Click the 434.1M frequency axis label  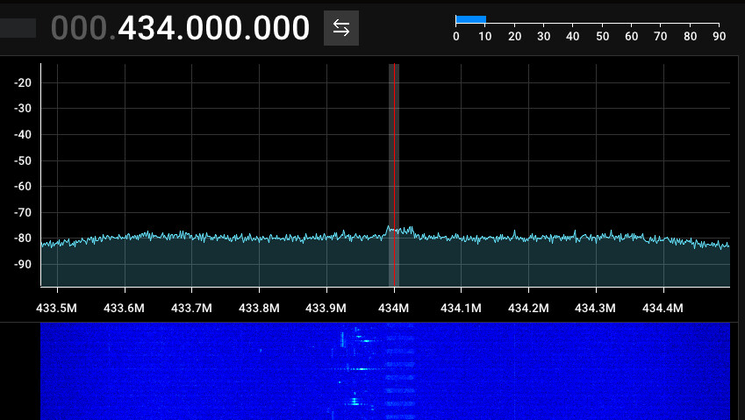click(461, 308)
